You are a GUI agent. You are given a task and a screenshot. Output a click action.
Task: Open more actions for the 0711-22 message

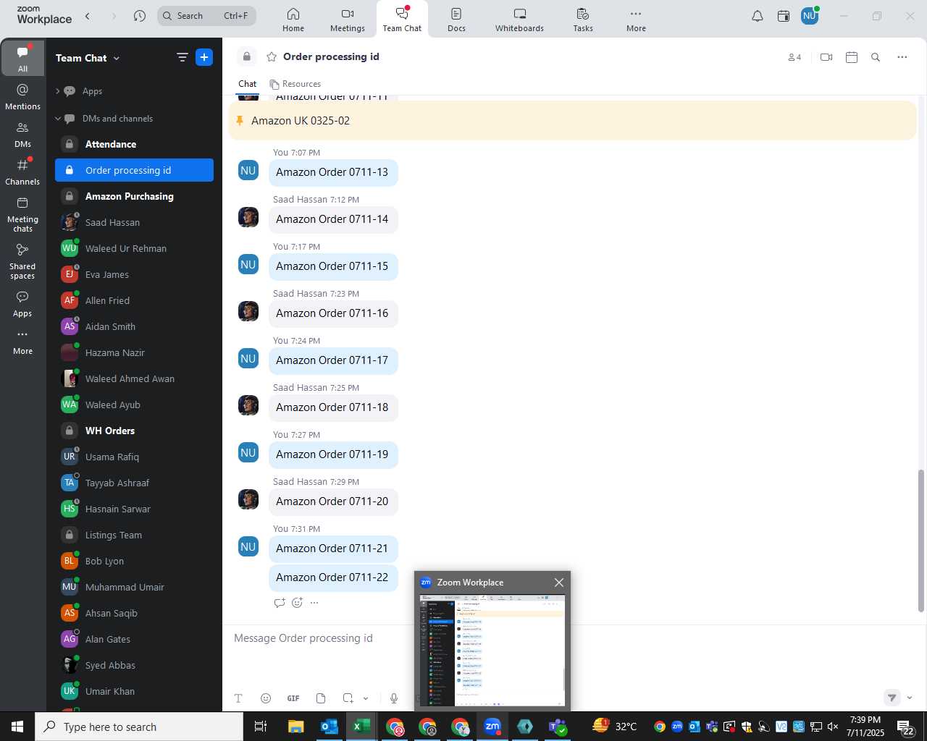tap(314, 603)
